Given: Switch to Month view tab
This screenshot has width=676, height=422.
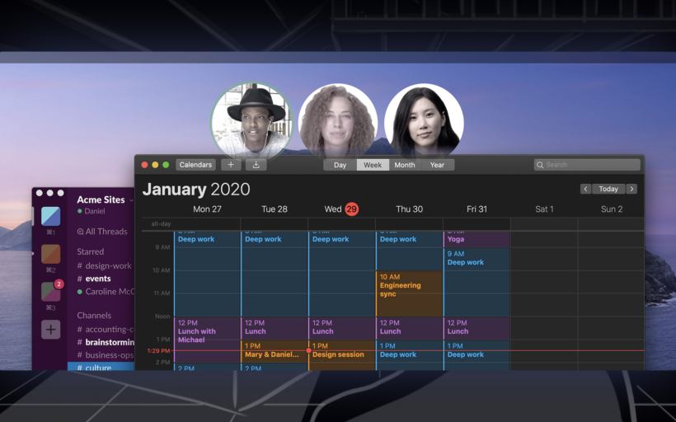Looking at the screenshot, I should point(405,165).
